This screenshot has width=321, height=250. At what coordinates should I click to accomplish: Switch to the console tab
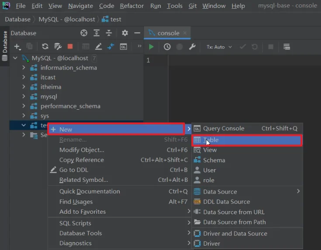click(x=167, y=33)
